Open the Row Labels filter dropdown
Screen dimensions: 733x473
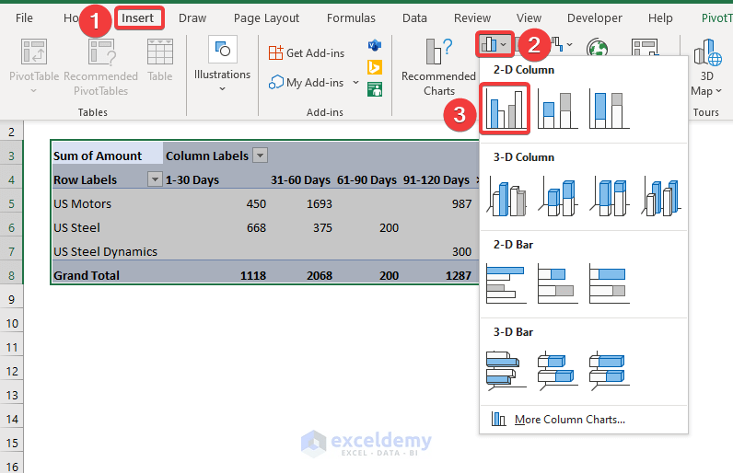[155, 179]
